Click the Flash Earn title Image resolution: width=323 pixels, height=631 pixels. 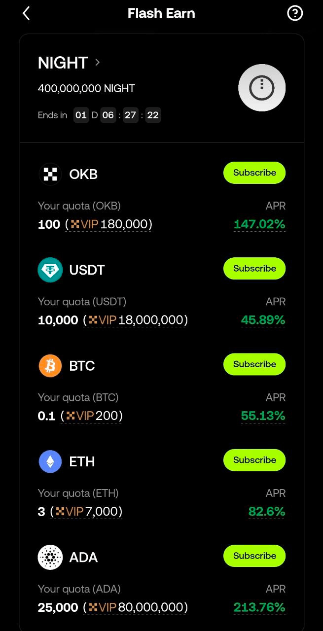161,13
